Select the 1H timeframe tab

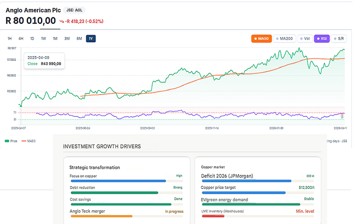click(10, 39)
